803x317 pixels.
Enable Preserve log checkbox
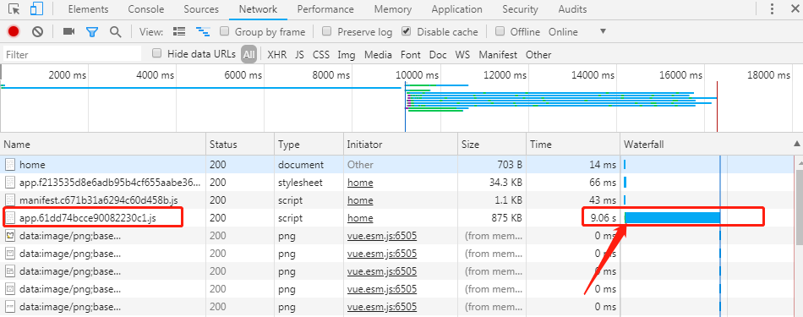327,31
